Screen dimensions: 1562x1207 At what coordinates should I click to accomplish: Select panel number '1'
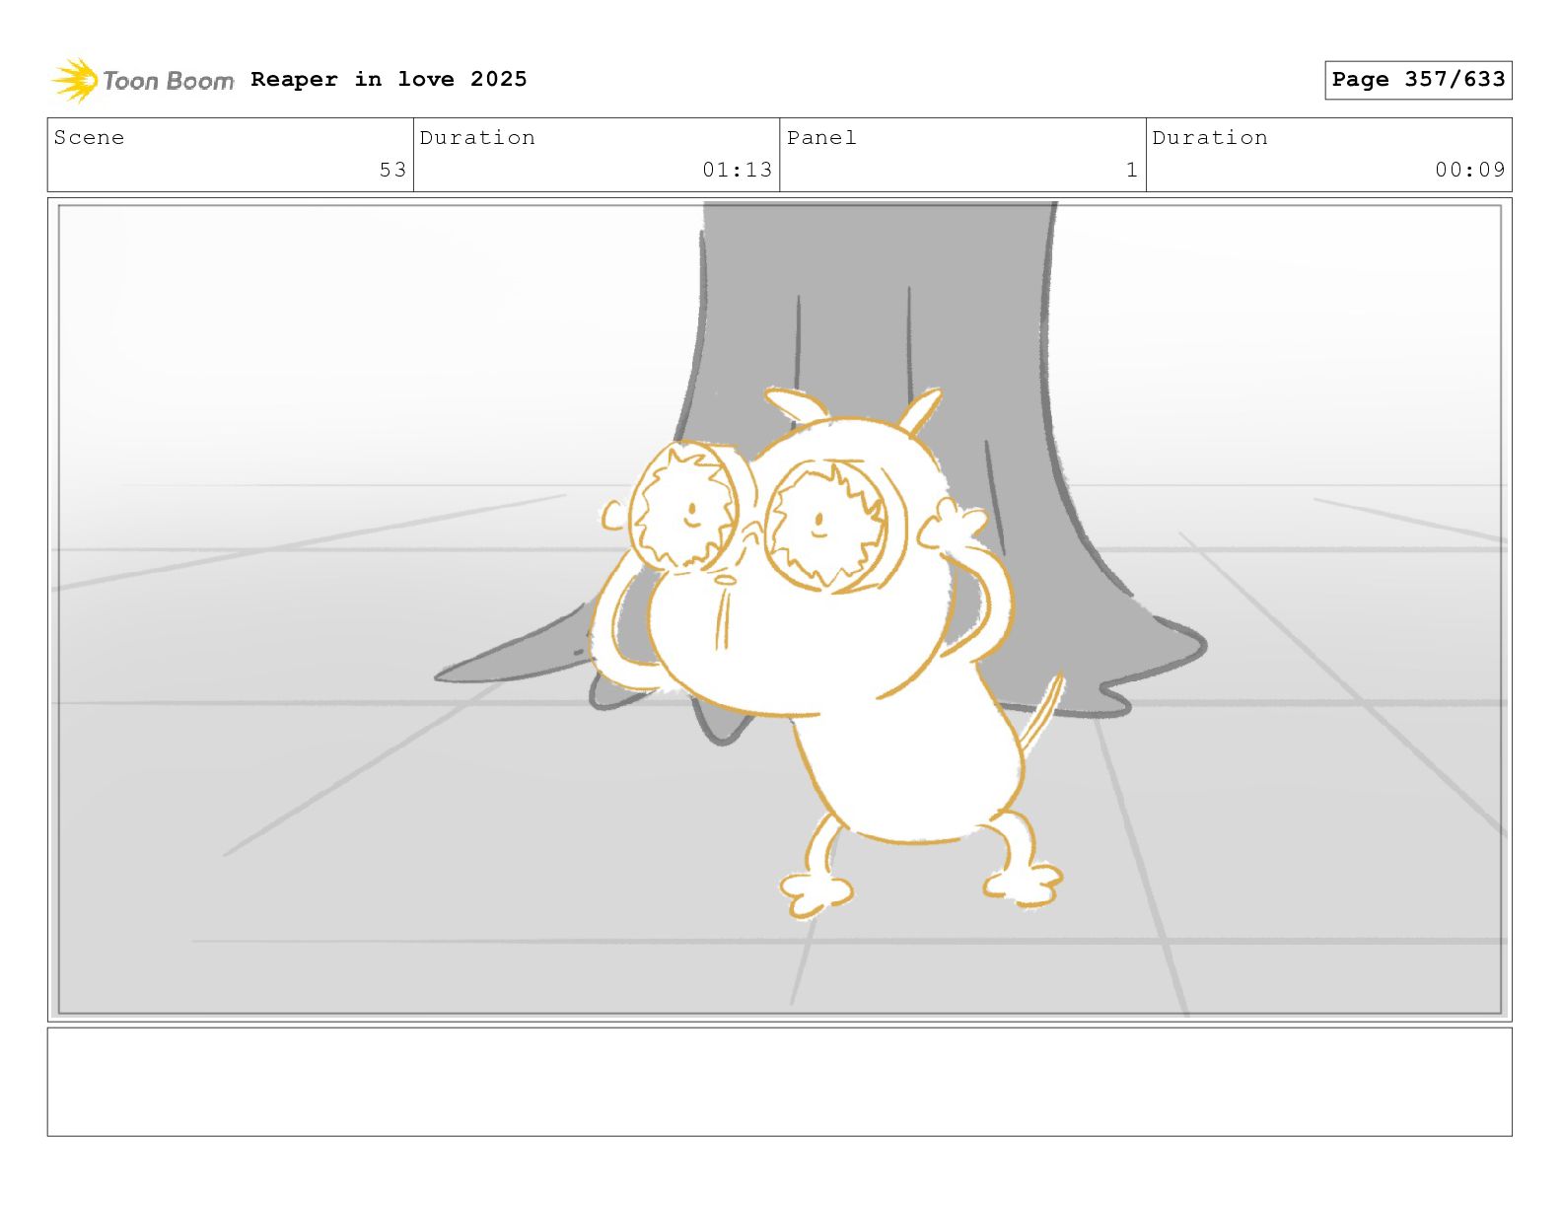click(1132, 170)
